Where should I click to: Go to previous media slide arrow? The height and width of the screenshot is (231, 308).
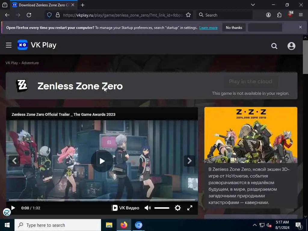pyautogui.click(x=14, y=161)
